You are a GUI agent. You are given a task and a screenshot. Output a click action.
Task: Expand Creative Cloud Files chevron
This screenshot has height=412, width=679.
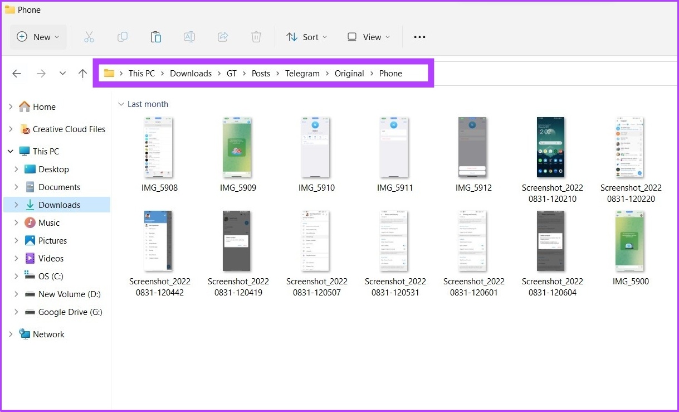[10, 129]
